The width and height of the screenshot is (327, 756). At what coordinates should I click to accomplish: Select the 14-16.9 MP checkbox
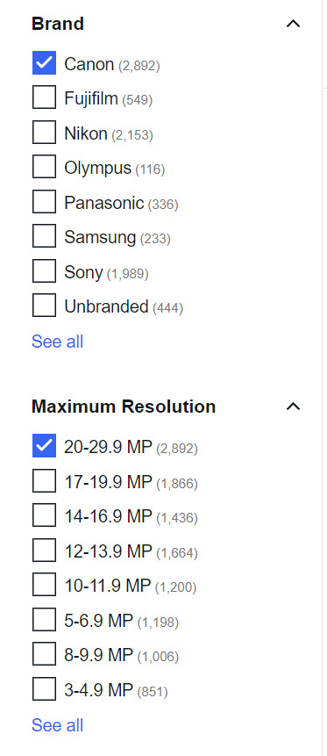pos(45,515)
